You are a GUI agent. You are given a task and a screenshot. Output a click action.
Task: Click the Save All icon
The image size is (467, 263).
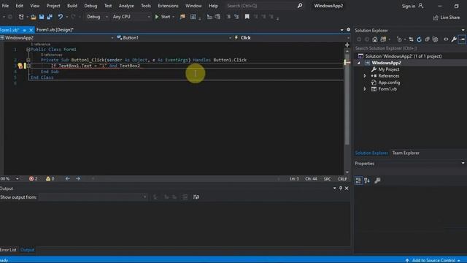coord(50,17)
